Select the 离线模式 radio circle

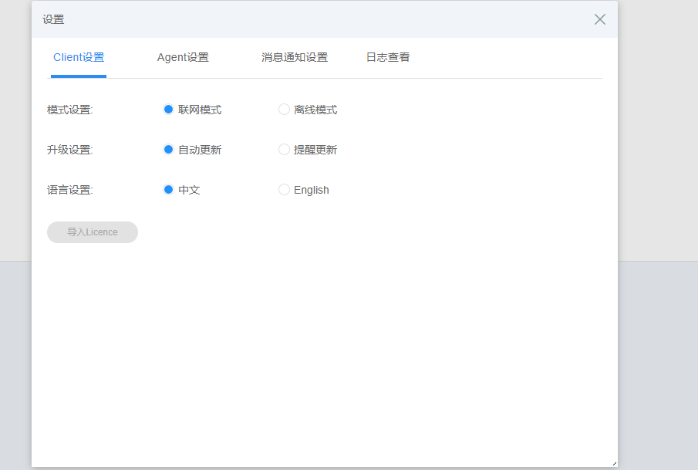(x=284, y=110)
